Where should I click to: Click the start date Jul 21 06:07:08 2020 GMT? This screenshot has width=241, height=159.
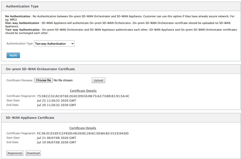tap(56, 138)
